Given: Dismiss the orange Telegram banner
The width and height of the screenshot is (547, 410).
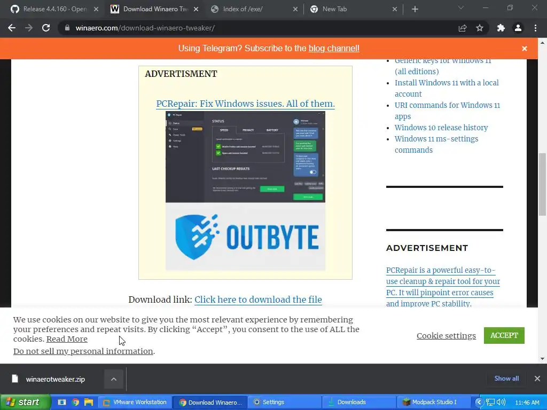Looking at the screenshot, I should (525, 49).
